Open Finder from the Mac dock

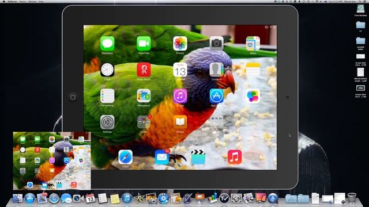(x=17, y=198)
